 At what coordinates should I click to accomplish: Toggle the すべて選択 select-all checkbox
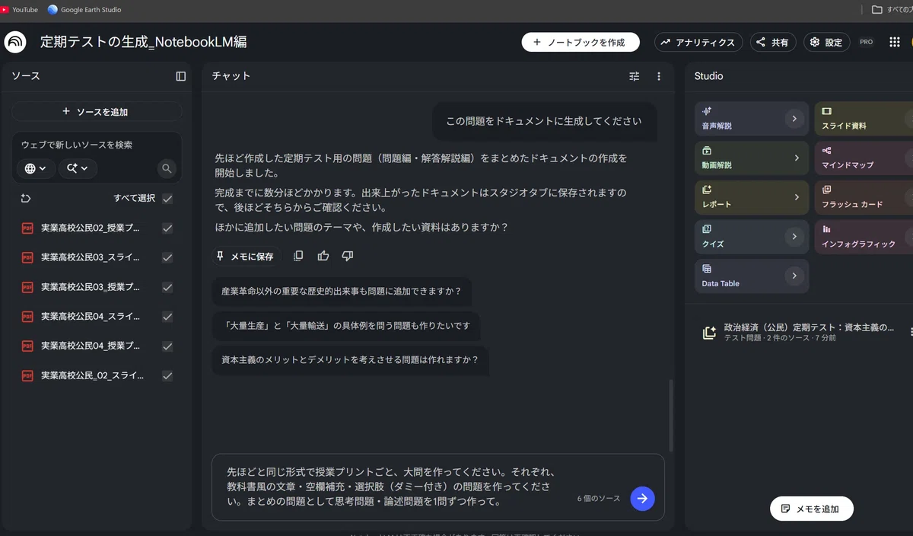[x=167, y=199]
